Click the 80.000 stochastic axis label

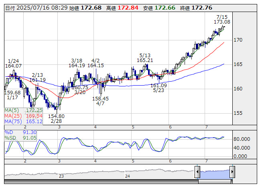pos(242,139)
